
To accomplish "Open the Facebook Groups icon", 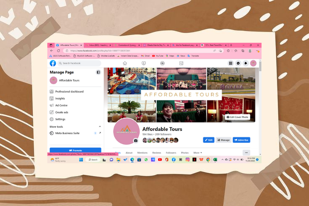I will 162,63.
